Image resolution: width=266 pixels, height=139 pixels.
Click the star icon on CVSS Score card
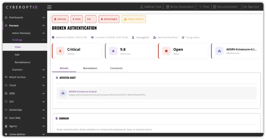pos(113,51)
